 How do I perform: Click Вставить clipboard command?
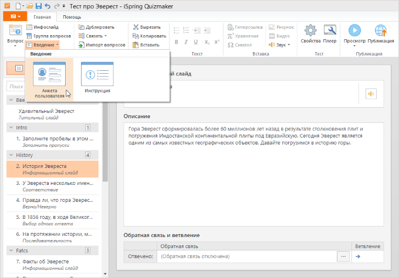[x=146, y=45]
